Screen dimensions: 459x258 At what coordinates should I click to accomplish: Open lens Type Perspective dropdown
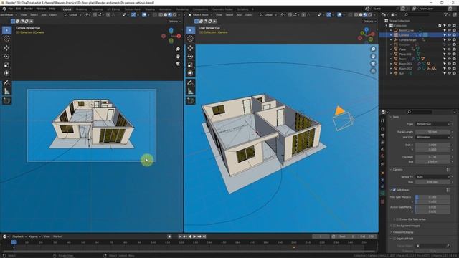click(432, 124)
